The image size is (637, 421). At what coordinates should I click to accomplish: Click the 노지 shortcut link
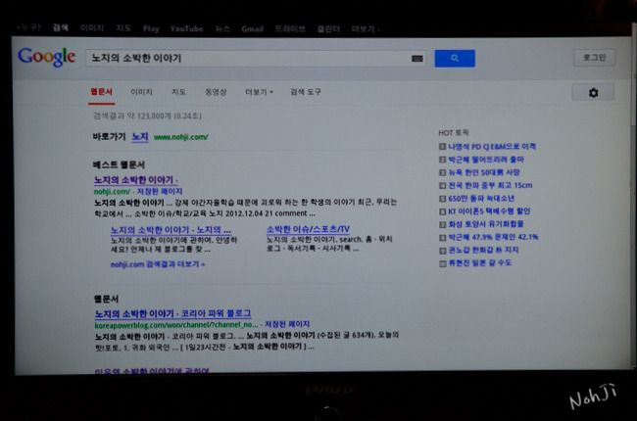pos(140,137)
